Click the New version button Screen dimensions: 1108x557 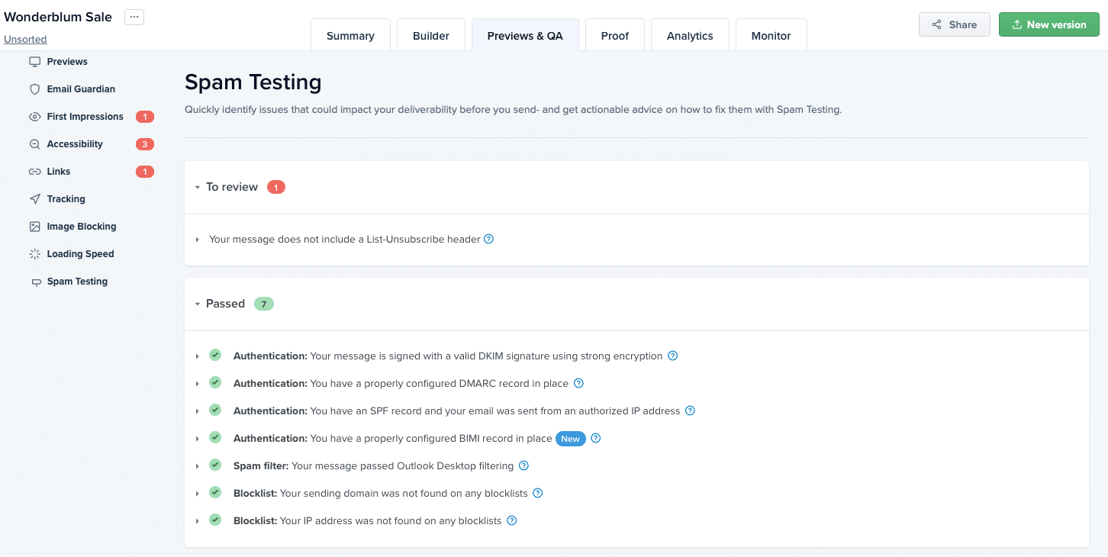[x=1048, y=24]
